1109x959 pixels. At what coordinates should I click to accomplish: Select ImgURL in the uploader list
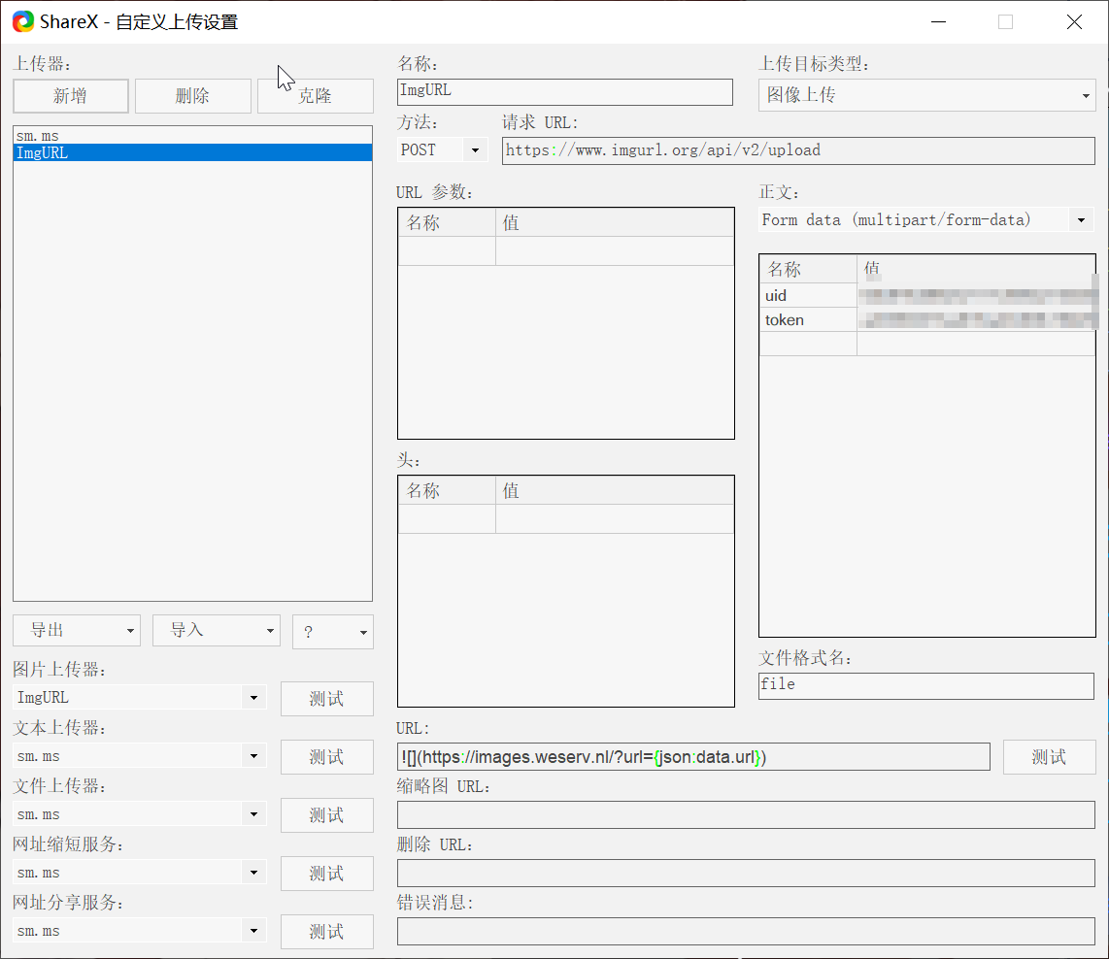click(192, 152)
